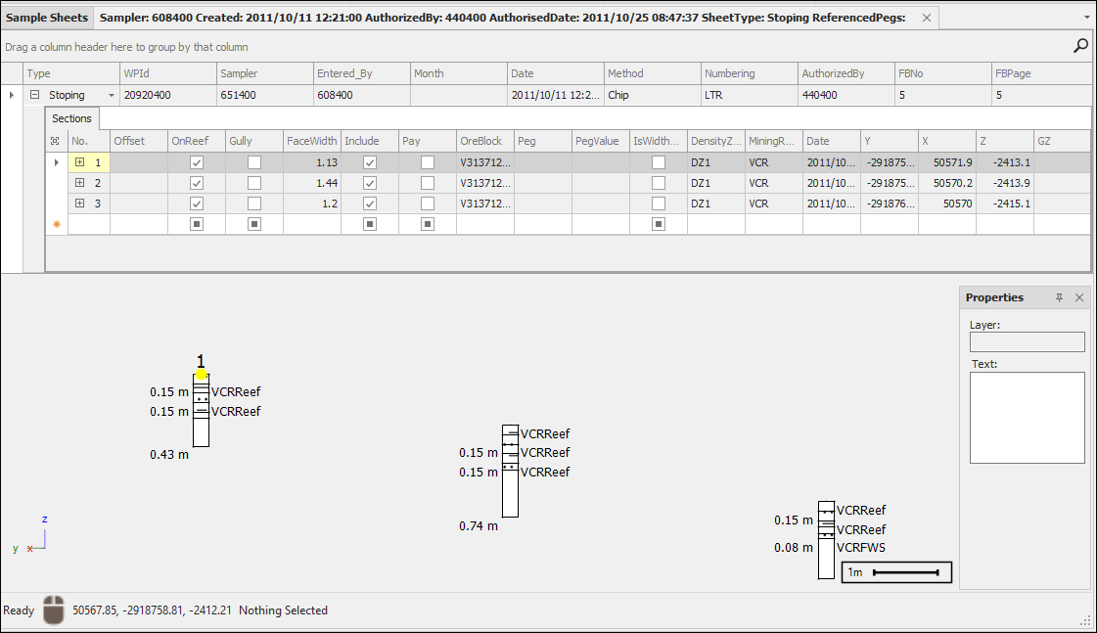Click the Sections grid column chooser icon
The image size is (1097, 633).
(55, 141)
